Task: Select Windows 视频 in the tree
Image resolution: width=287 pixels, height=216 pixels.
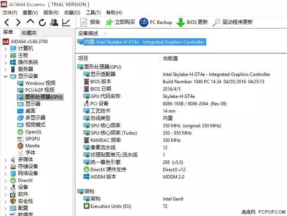Action: [x=36, y=83]
